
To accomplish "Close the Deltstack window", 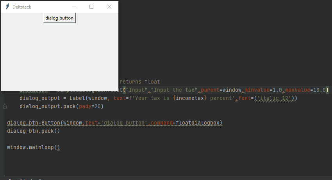I will tap(109, 7).
